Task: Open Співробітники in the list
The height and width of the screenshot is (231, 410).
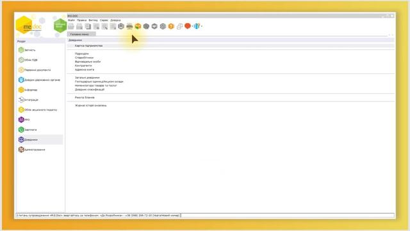Action: pos(84,58)
